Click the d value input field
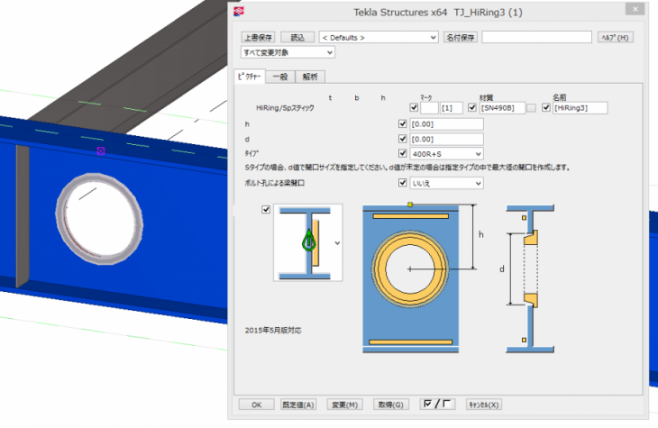 point(446,139)
